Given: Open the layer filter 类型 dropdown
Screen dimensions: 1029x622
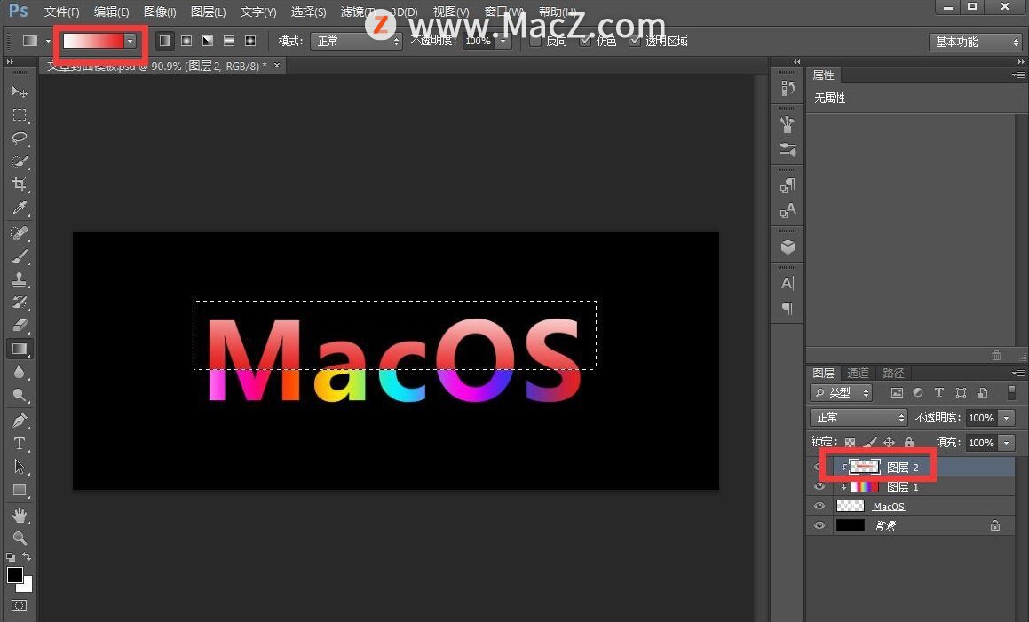Looking at the screenshot, I should (x=842, y=392).
